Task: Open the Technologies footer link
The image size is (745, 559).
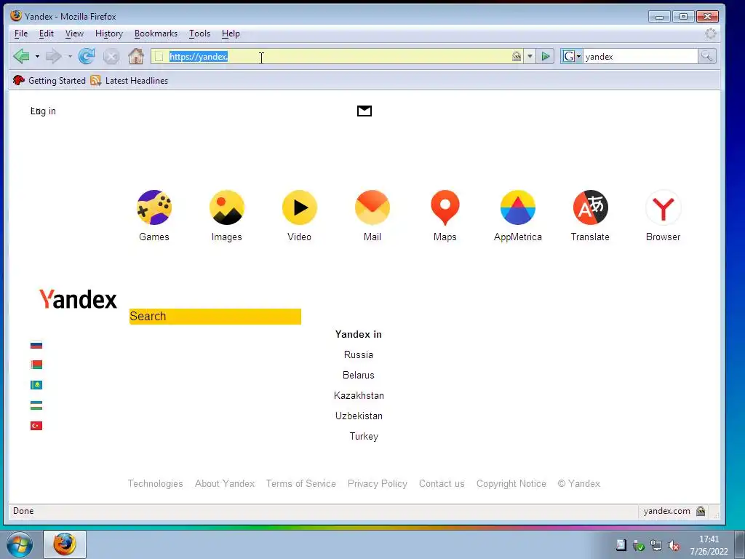Action: (x=156, y=483)
